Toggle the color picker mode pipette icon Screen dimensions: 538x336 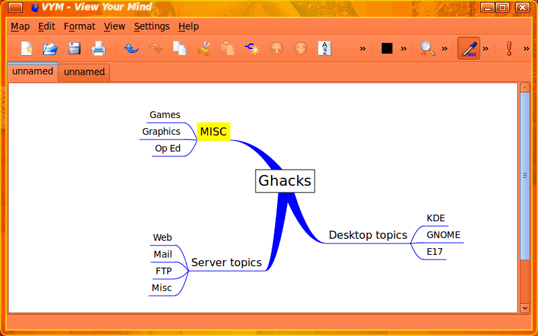click(x=469, y=48)
